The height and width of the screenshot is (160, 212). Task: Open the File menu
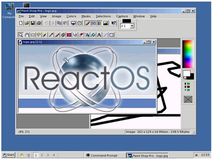point(21,16)
